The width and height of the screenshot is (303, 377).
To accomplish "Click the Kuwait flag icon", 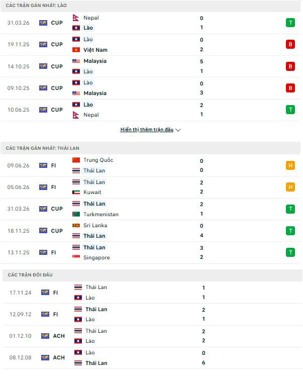I will (x=76, y=192).
